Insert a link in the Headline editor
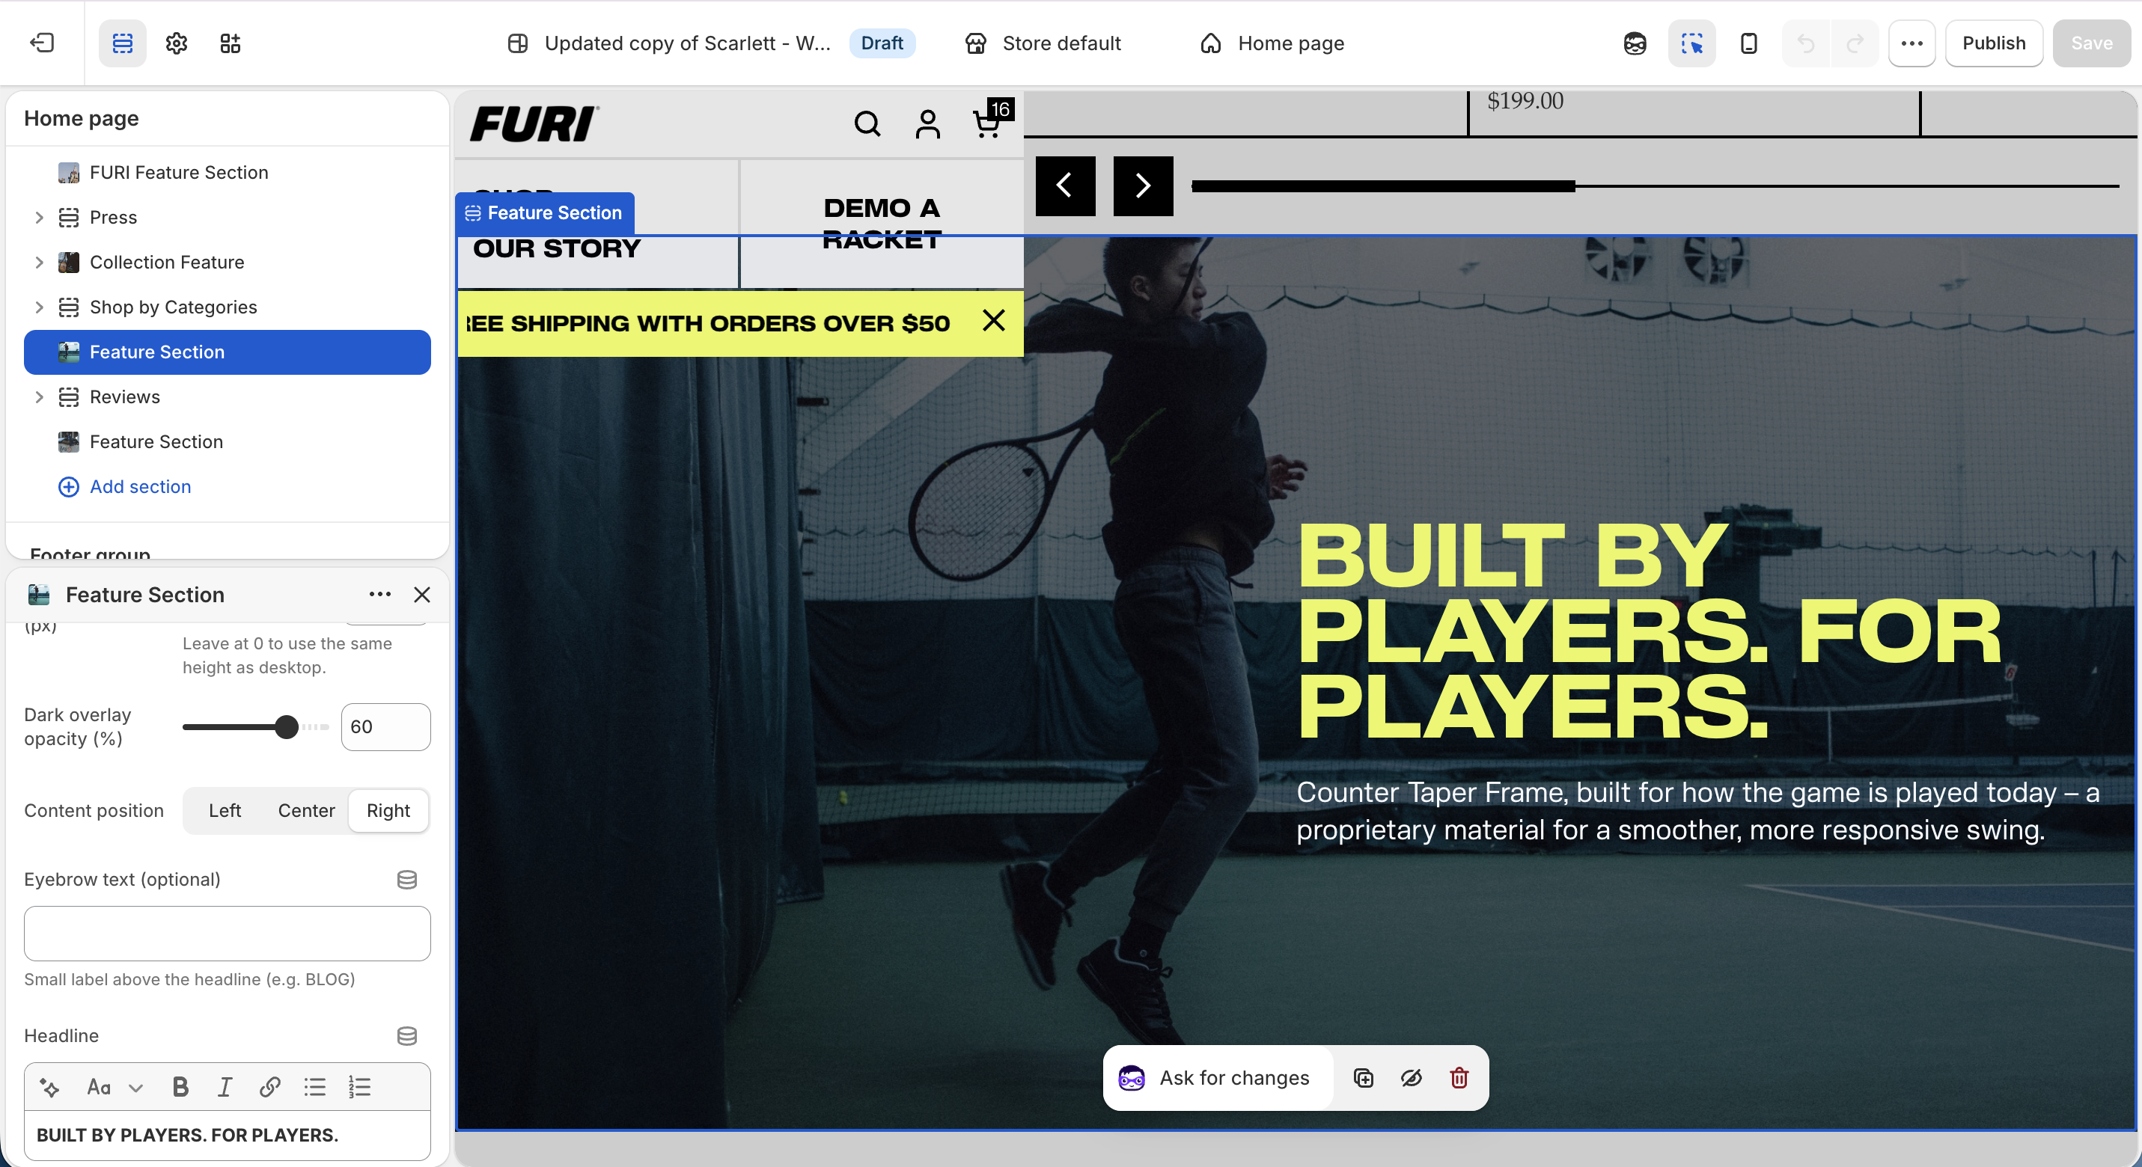The width and height of the screenshot is (2142, 1167). click(x=269, y=1087)
